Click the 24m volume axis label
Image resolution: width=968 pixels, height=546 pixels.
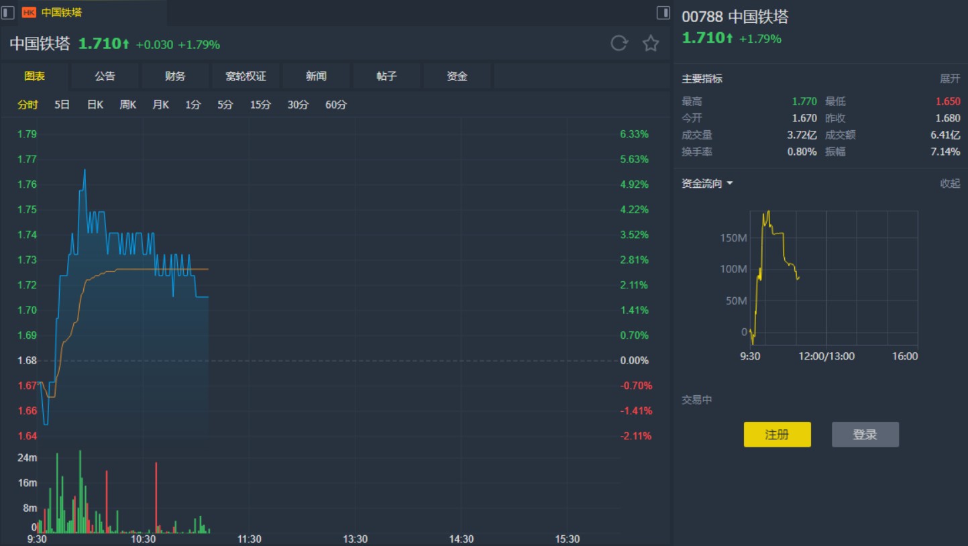pos(28,458)
